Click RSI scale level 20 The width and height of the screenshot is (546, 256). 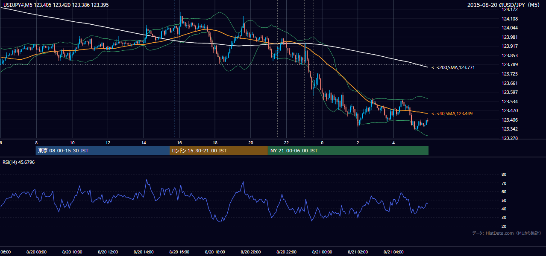pos(504,226)
